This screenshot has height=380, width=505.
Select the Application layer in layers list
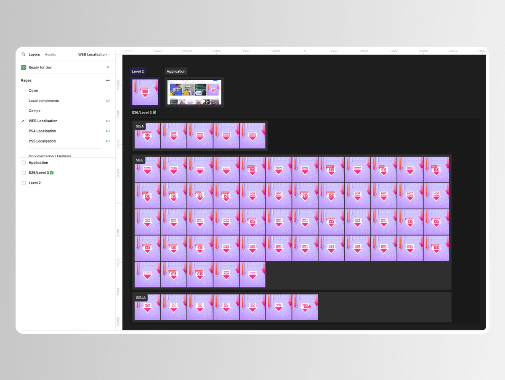[38, 163]
